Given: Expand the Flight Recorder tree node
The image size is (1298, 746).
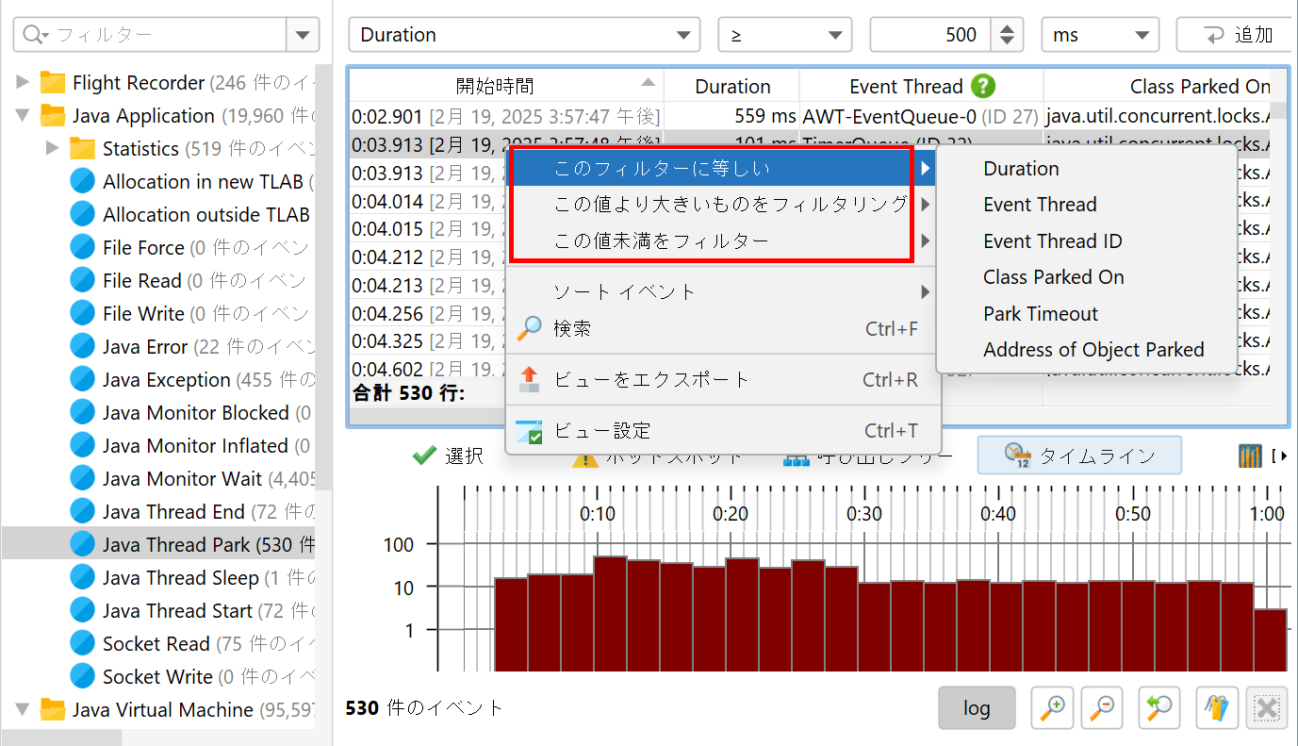Looking at the screenshot, I should click(23, 83).
